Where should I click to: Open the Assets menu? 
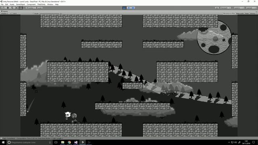tap(12, 4)
